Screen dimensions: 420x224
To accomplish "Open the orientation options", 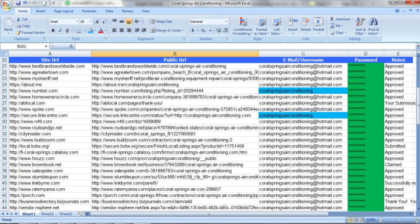I will pos(138,22).
